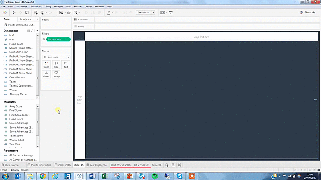Switch to the Year Highlighter sheet tab
The height and width of the screenshot is (180, 321).
coord(97,165)
